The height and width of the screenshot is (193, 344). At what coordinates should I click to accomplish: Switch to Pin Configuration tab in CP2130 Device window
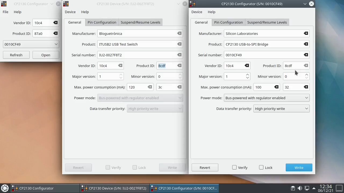pyautogui.click(x=102, y=22)
